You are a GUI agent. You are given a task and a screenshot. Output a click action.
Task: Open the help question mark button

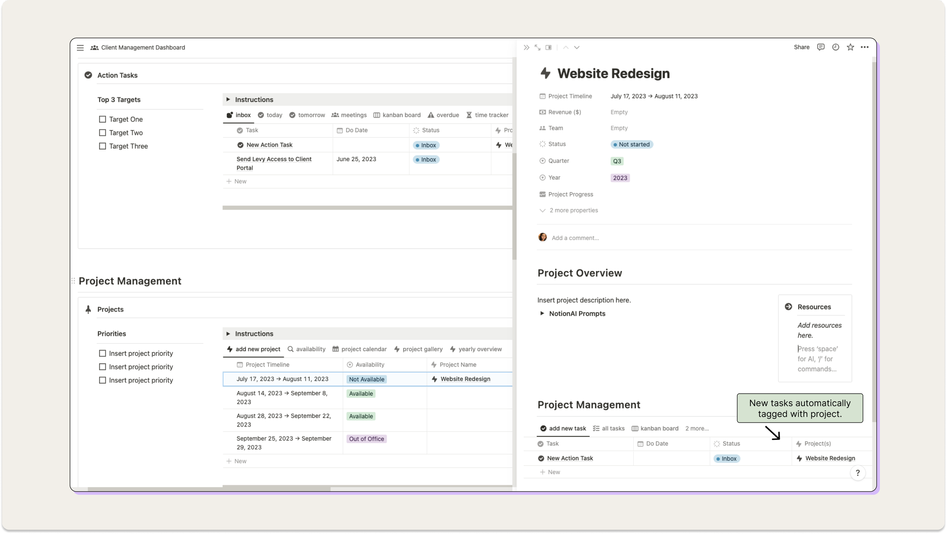(857, 473)
